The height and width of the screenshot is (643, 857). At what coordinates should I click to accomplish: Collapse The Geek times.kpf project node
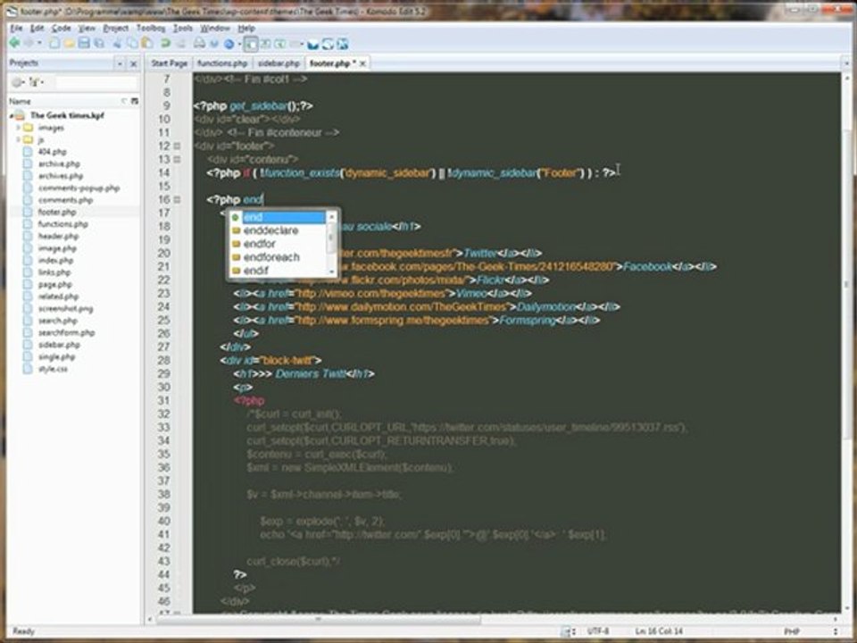click(x=12, y=115)
